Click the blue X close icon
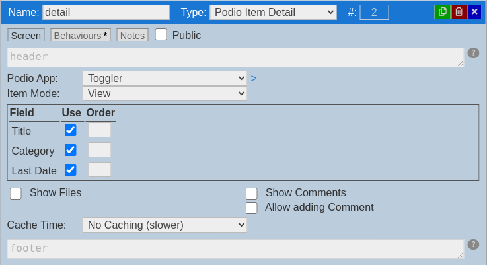This screenshot has width=487, height=265. [474, 12]
